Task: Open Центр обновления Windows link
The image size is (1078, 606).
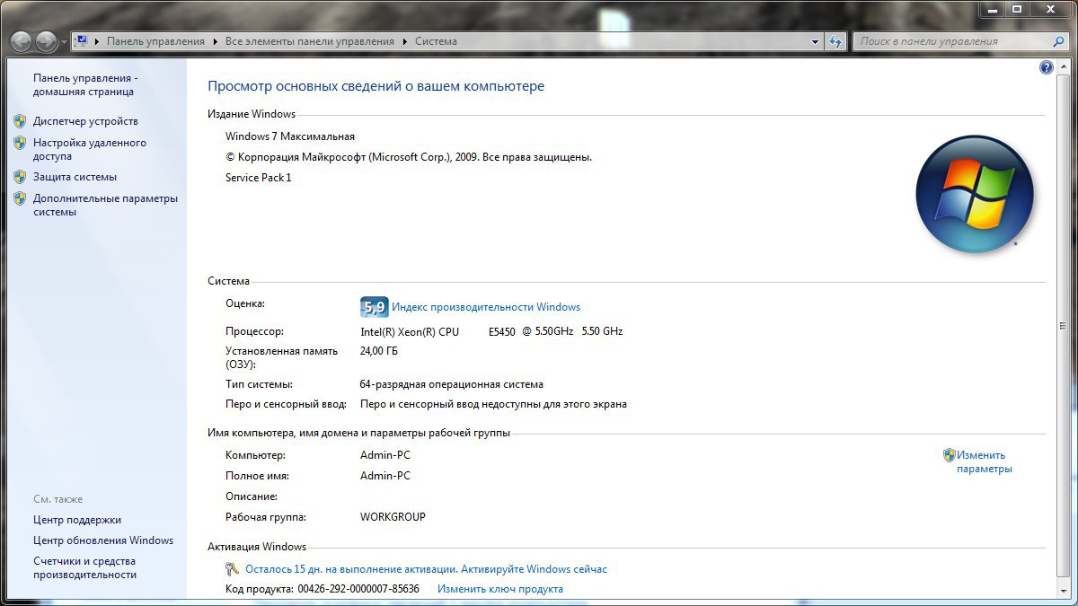Action: point(103,540)
